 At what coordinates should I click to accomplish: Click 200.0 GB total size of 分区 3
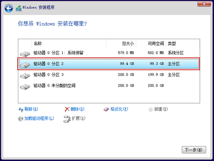pos(126,74)
